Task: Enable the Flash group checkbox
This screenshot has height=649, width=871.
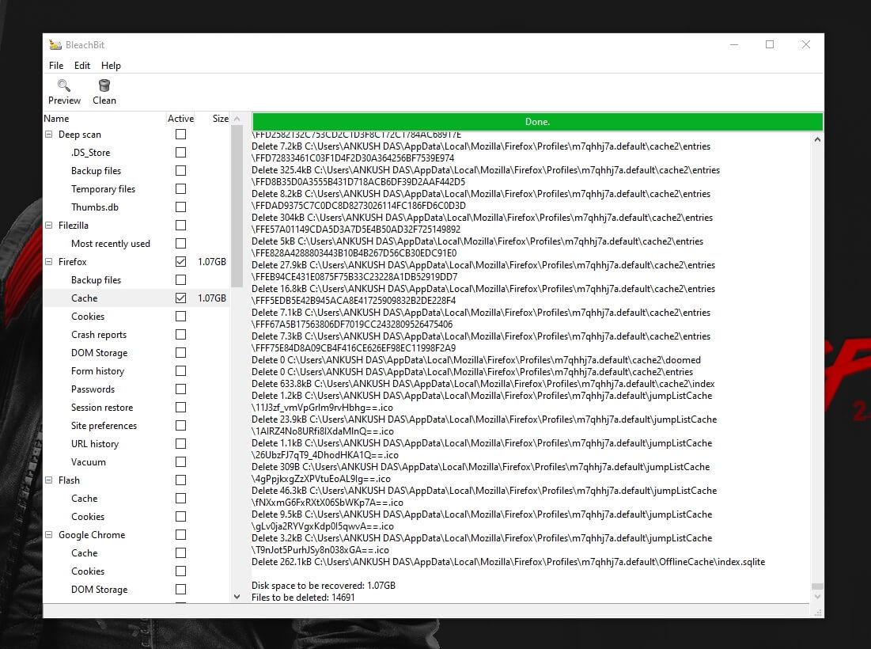Action: click(x=180, y=480)
